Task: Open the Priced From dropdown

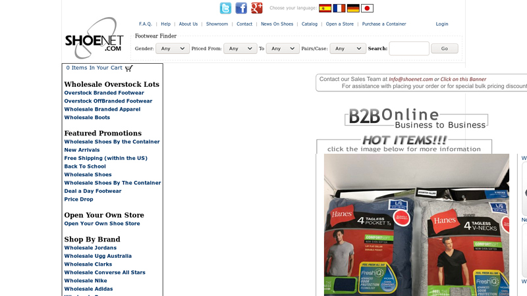Action: (240, 48)
